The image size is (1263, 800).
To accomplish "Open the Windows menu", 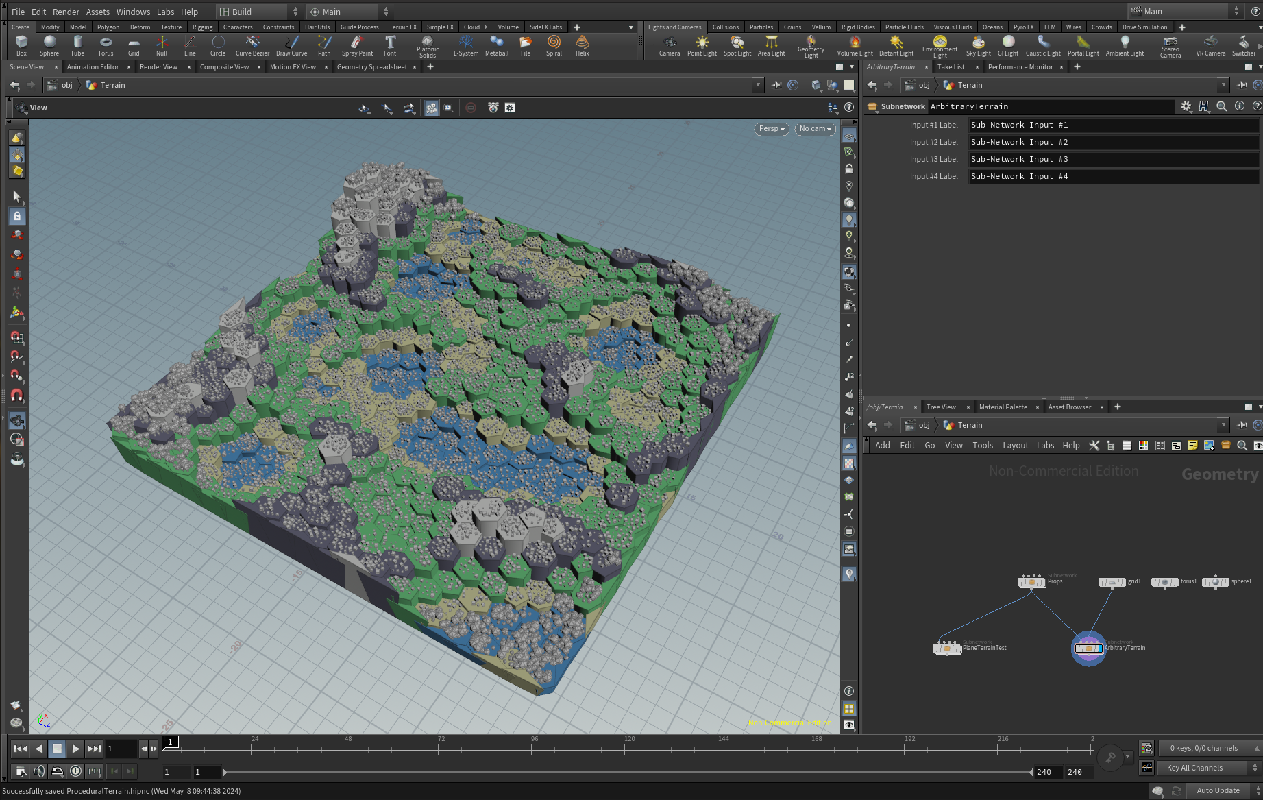I will click(x=133, y=12).
